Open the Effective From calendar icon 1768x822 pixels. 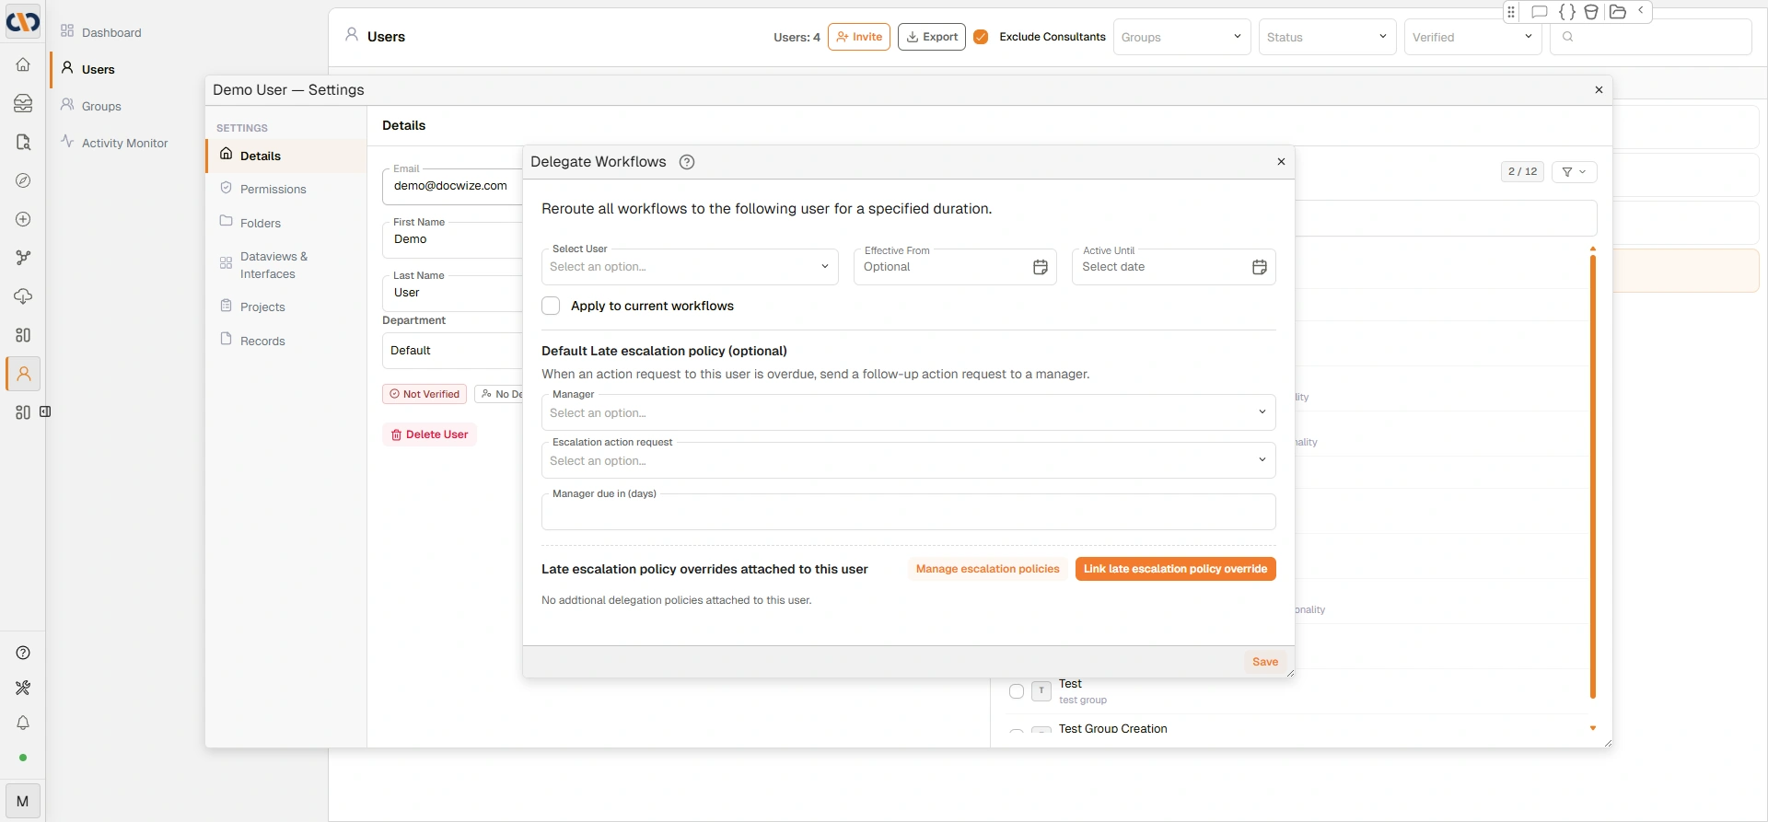point(1041,267)
